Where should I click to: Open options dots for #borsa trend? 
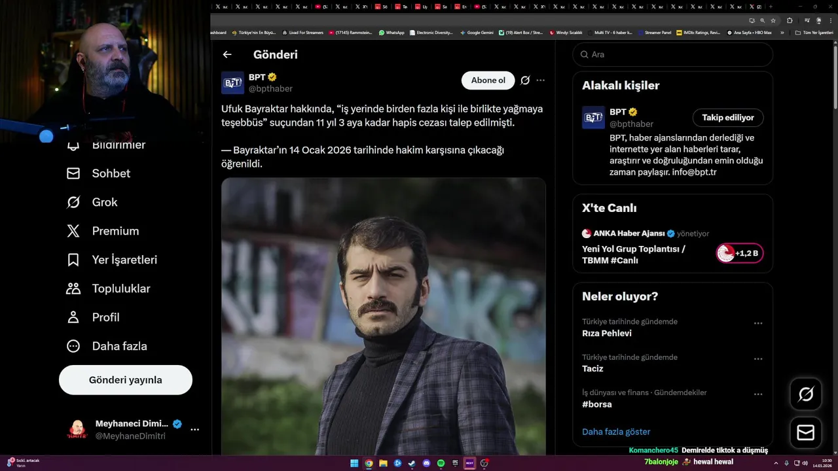(x=758, y=394)
